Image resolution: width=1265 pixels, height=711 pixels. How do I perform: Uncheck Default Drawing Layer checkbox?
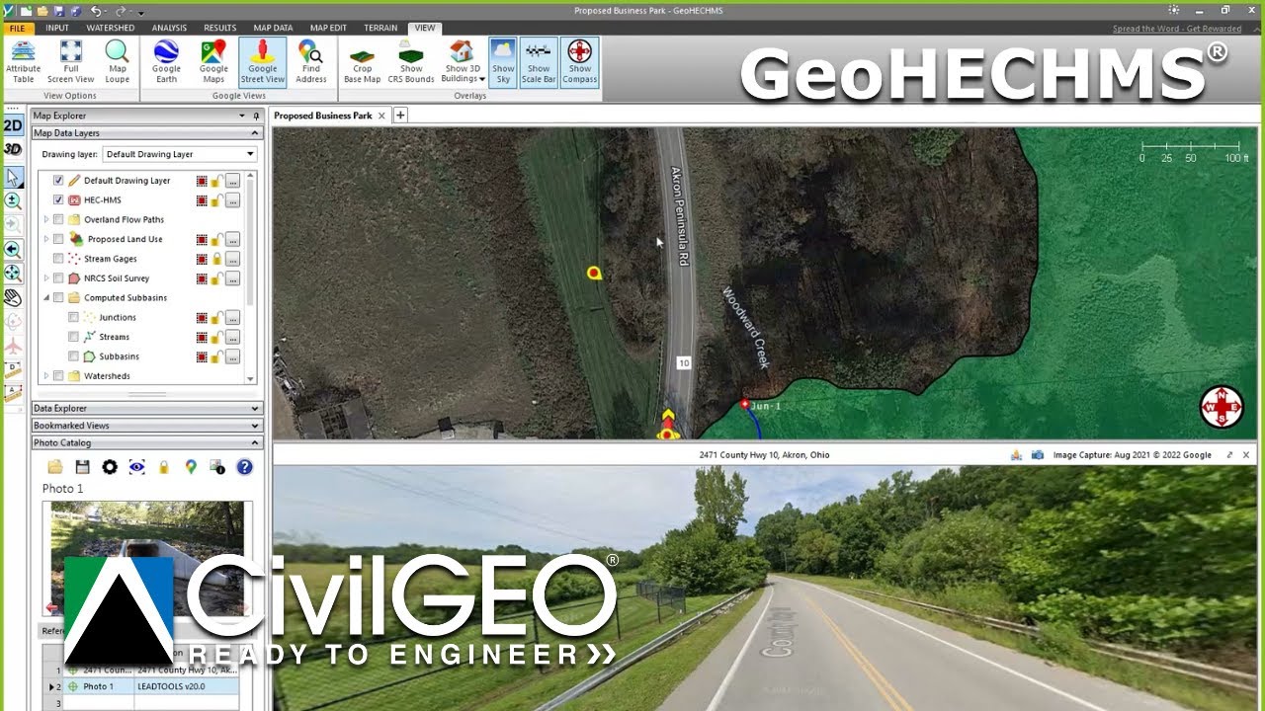pyautogui.click(x=58, y=181)
